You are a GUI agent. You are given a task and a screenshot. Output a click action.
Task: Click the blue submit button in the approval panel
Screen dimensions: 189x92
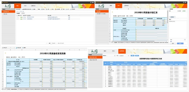[x=180, y=43]
